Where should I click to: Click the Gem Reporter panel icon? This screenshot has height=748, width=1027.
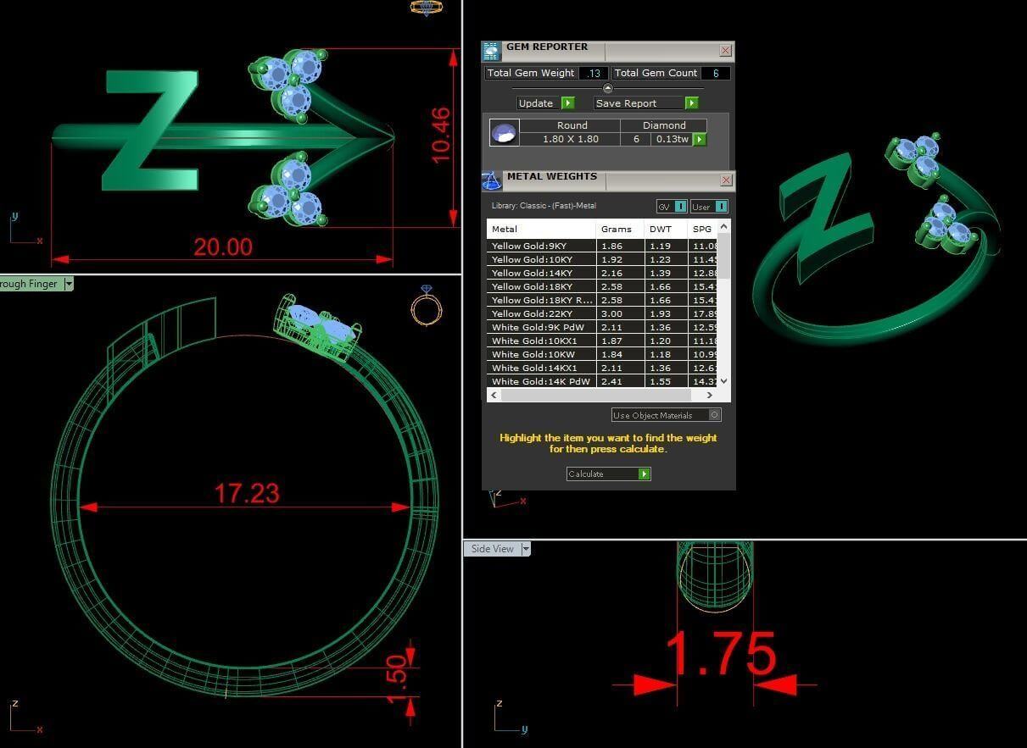point(492,51)
